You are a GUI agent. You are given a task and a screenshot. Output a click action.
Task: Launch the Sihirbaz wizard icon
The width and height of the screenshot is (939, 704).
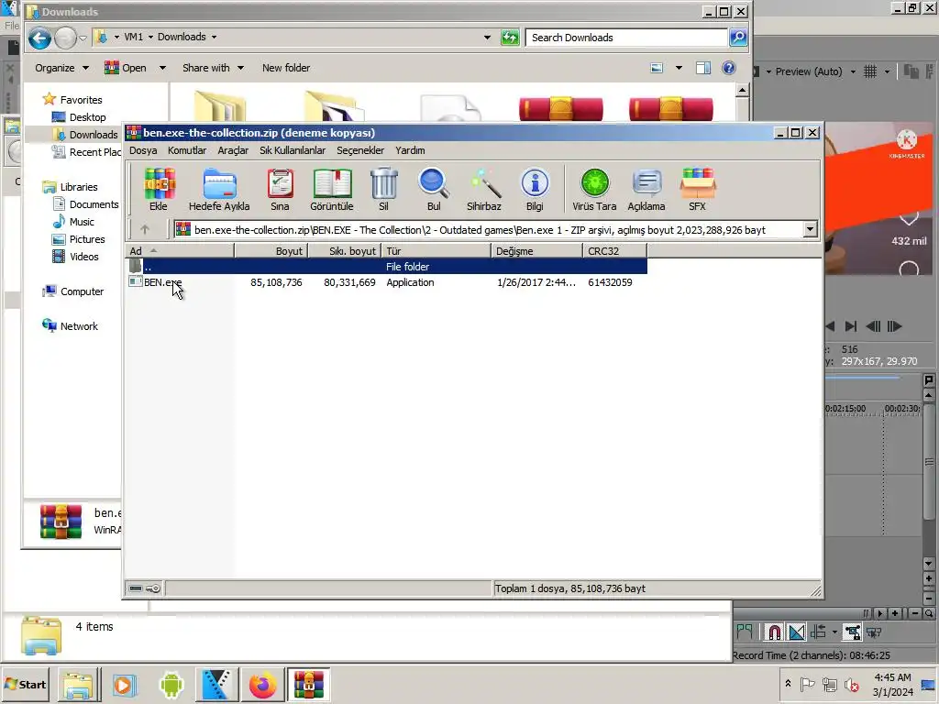tap(484, 189)
